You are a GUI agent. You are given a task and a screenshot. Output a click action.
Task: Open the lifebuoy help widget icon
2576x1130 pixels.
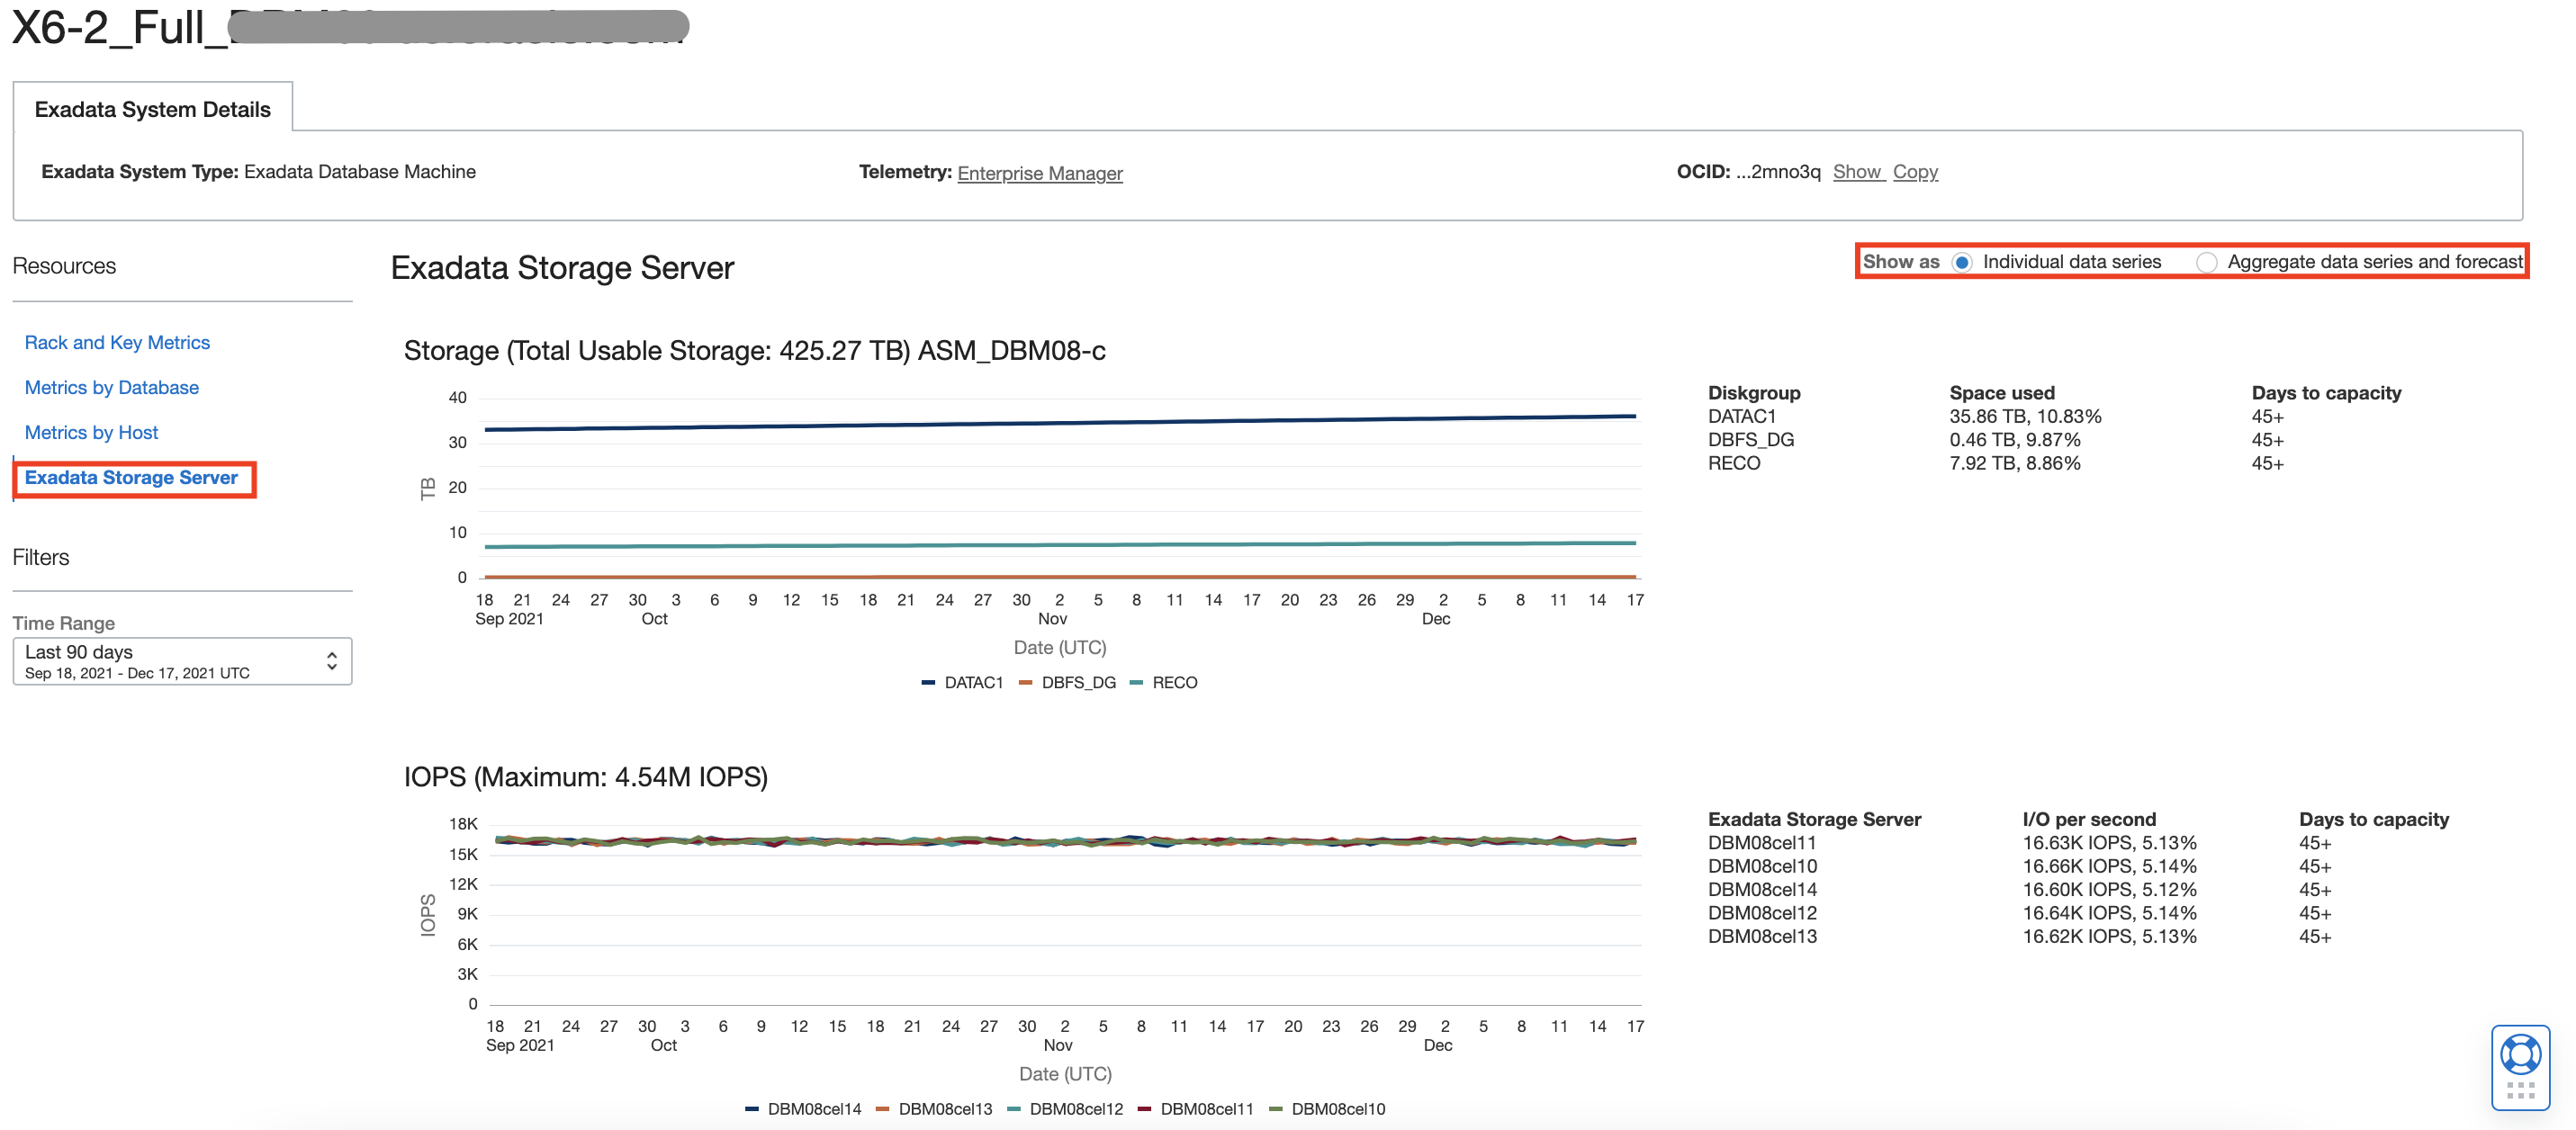click(2520, 1054)
